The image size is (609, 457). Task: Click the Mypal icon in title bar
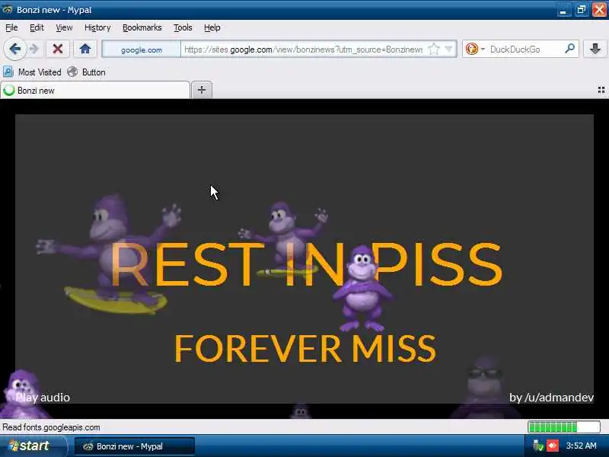8,9
